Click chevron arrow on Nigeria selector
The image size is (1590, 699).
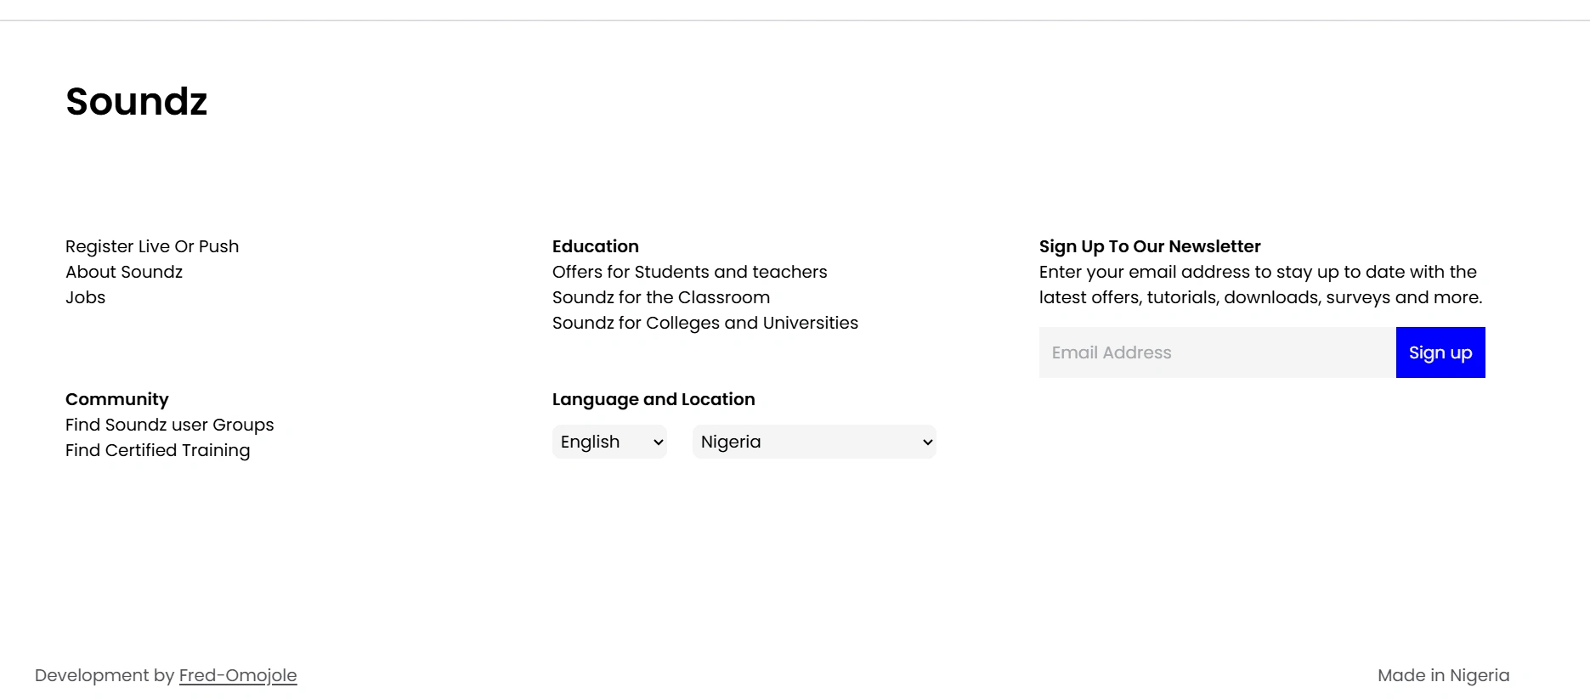928,443
